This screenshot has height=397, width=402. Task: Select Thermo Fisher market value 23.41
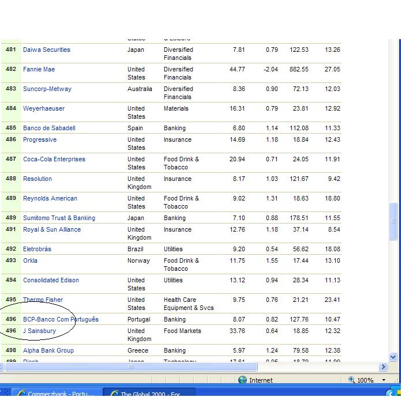[332, 300]
